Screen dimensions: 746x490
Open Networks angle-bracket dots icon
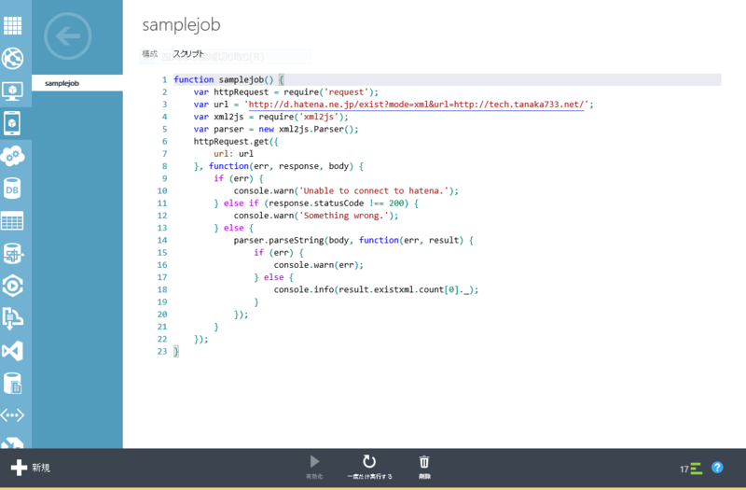pos(12,415)
